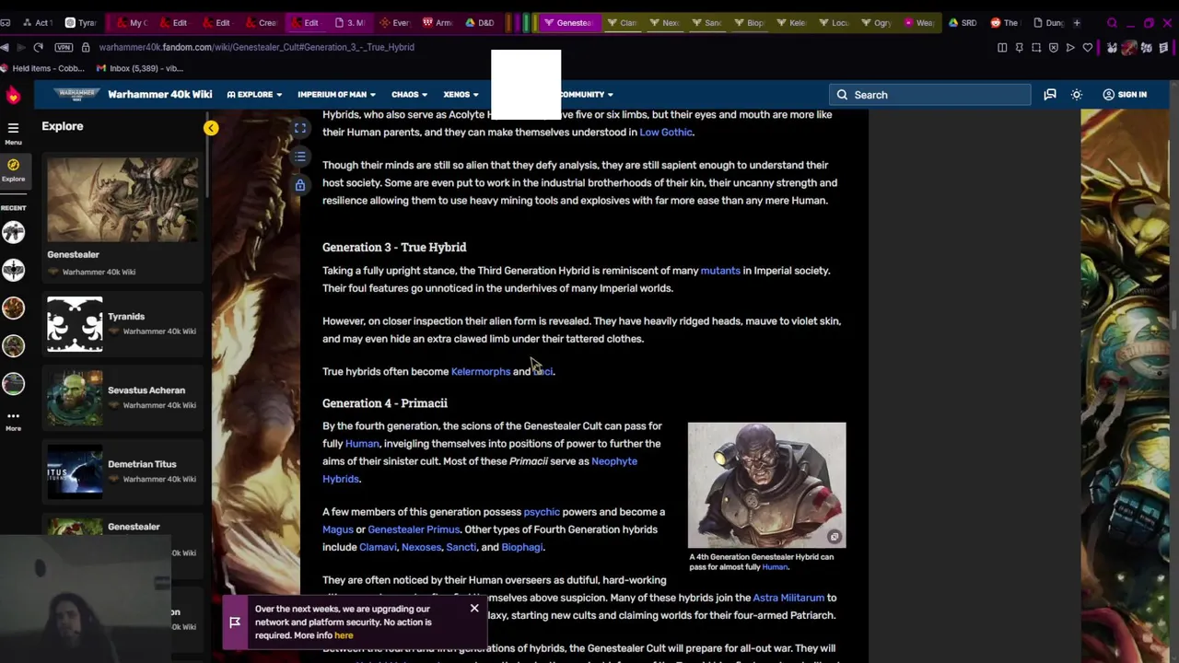1179x663 pixels.
Task: Reload the page in browser toolbar
Action: [38, 47]
